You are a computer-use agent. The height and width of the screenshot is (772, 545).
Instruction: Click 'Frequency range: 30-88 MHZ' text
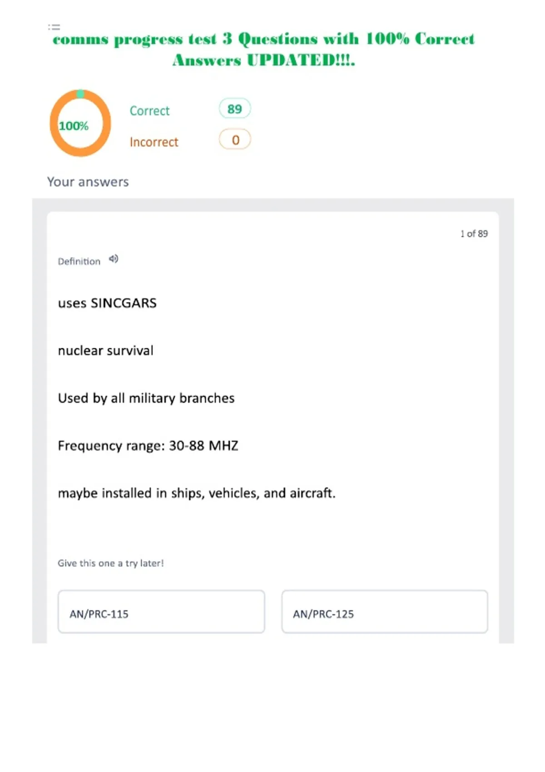point(148,445)
